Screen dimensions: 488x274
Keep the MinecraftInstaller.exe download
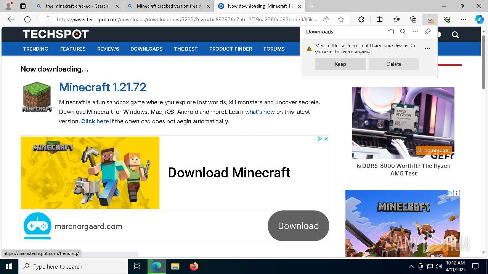click(340, 64)
